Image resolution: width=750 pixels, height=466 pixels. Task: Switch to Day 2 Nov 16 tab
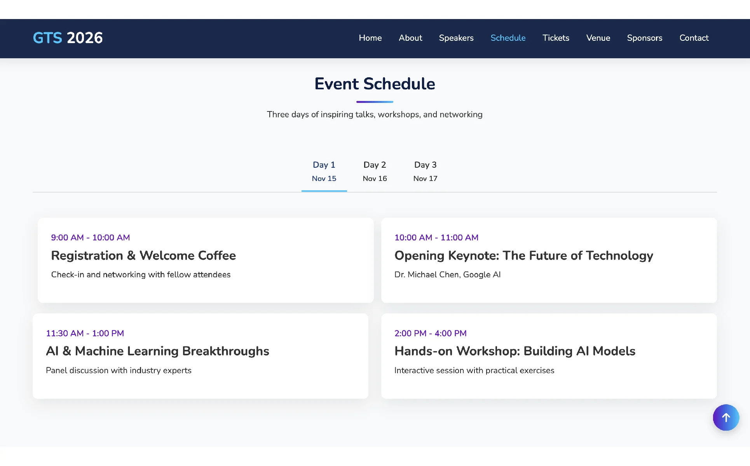point(375,171)
